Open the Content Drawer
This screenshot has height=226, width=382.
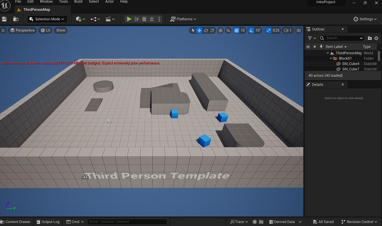pyautogui.click(x=16, y=222)
